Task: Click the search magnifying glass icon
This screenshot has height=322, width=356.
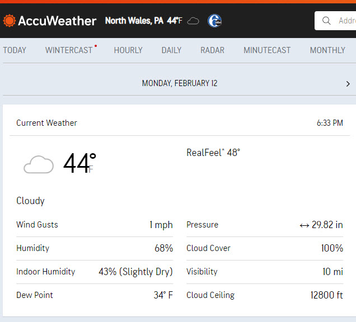Action: click(x=326, y=21)
